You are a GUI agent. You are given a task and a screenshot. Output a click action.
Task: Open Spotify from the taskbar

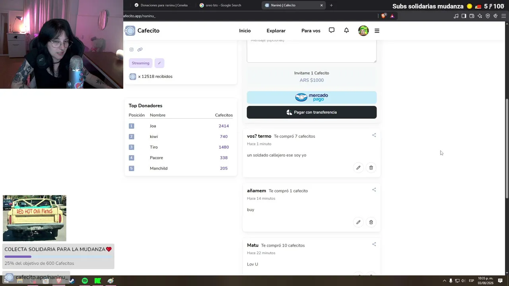(85, 281)
